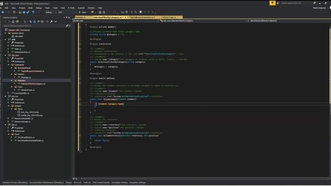Click the Start debugging button

pyautogui.click(x=83, y=12)
